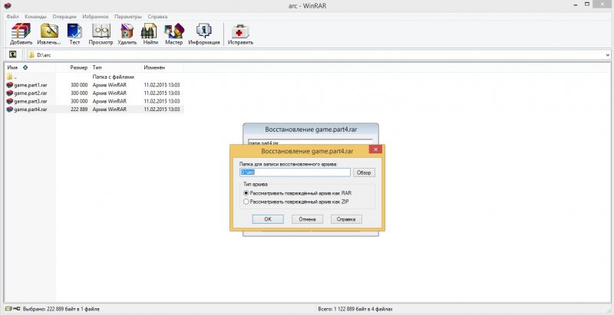Click the Обзор browse button
This screenshot has height=315, width=614.
tap(363, 172)
